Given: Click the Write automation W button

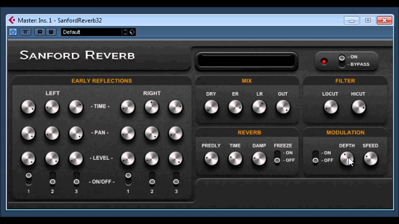Looking at the screenshot, I should click(x=51, y=32).
